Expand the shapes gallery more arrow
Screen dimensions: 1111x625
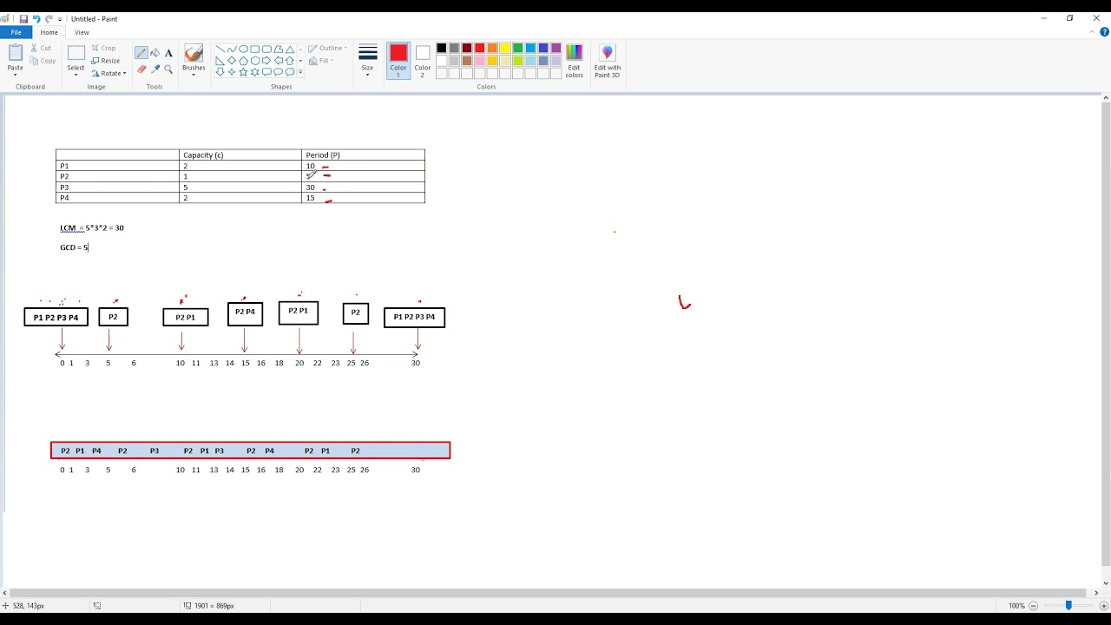click(x=300, y=72)
